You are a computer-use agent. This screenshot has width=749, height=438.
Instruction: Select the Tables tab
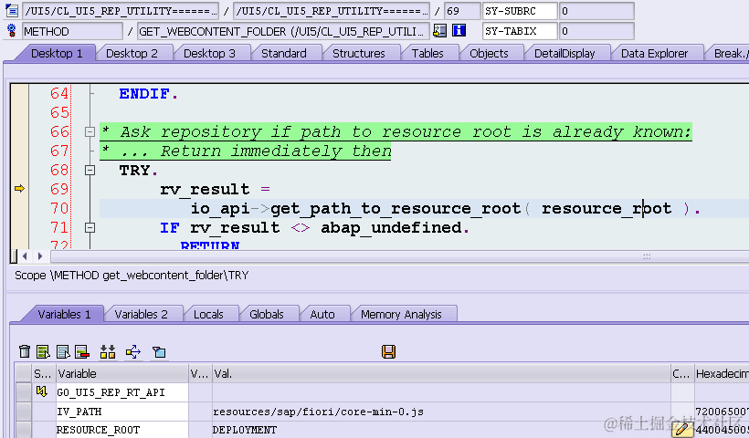[x=427, y=53]
